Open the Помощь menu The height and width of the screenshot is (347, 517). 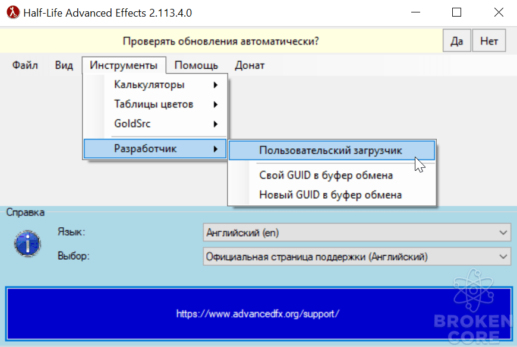(196, 65)
